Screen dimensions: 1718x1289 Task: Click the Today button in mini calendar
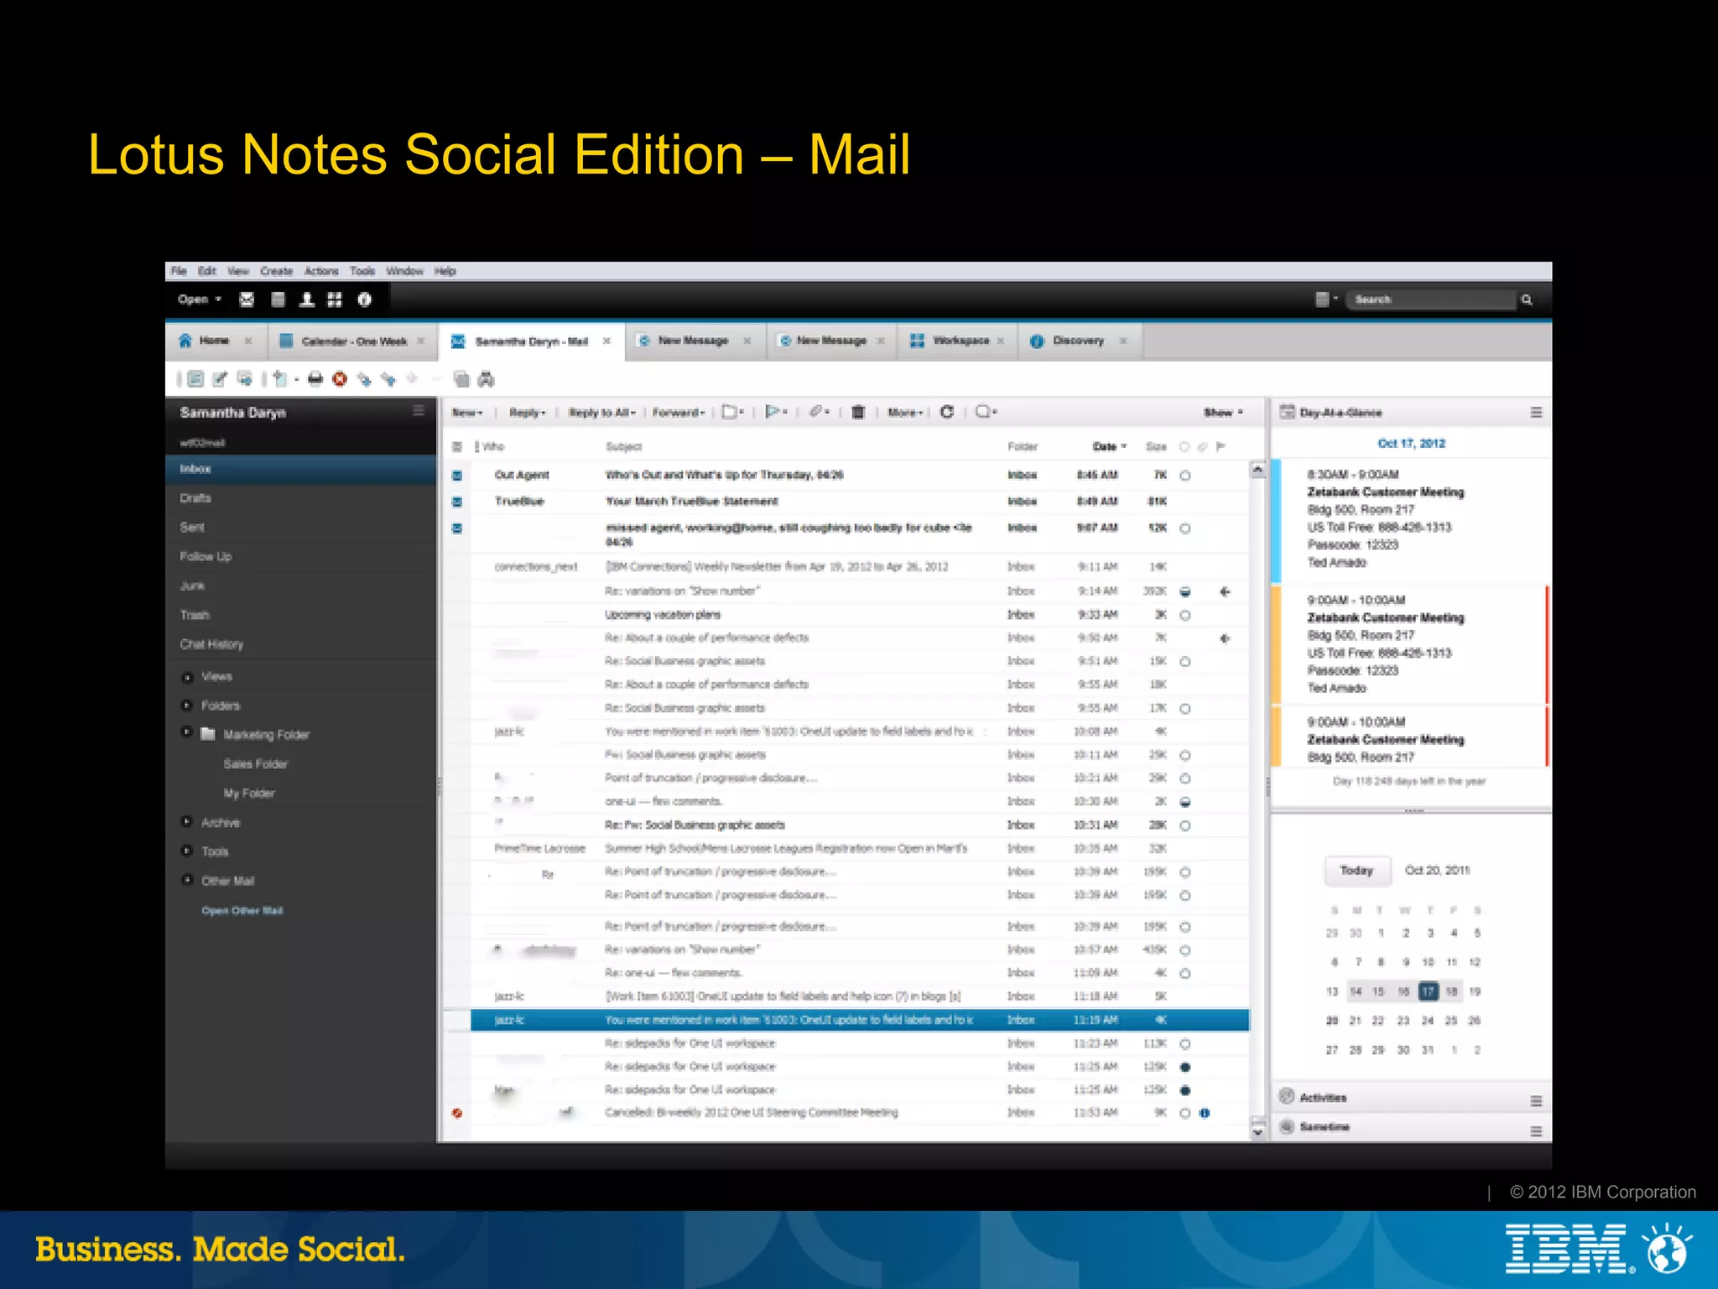[x=1356, y=871]
